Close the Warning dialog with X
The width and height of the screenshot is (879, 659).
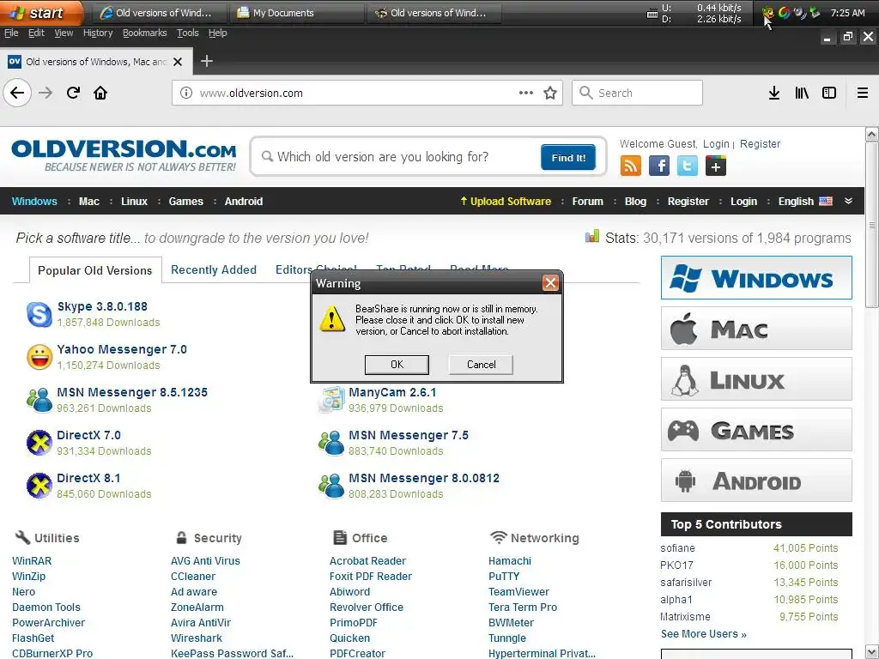point(550,283)
